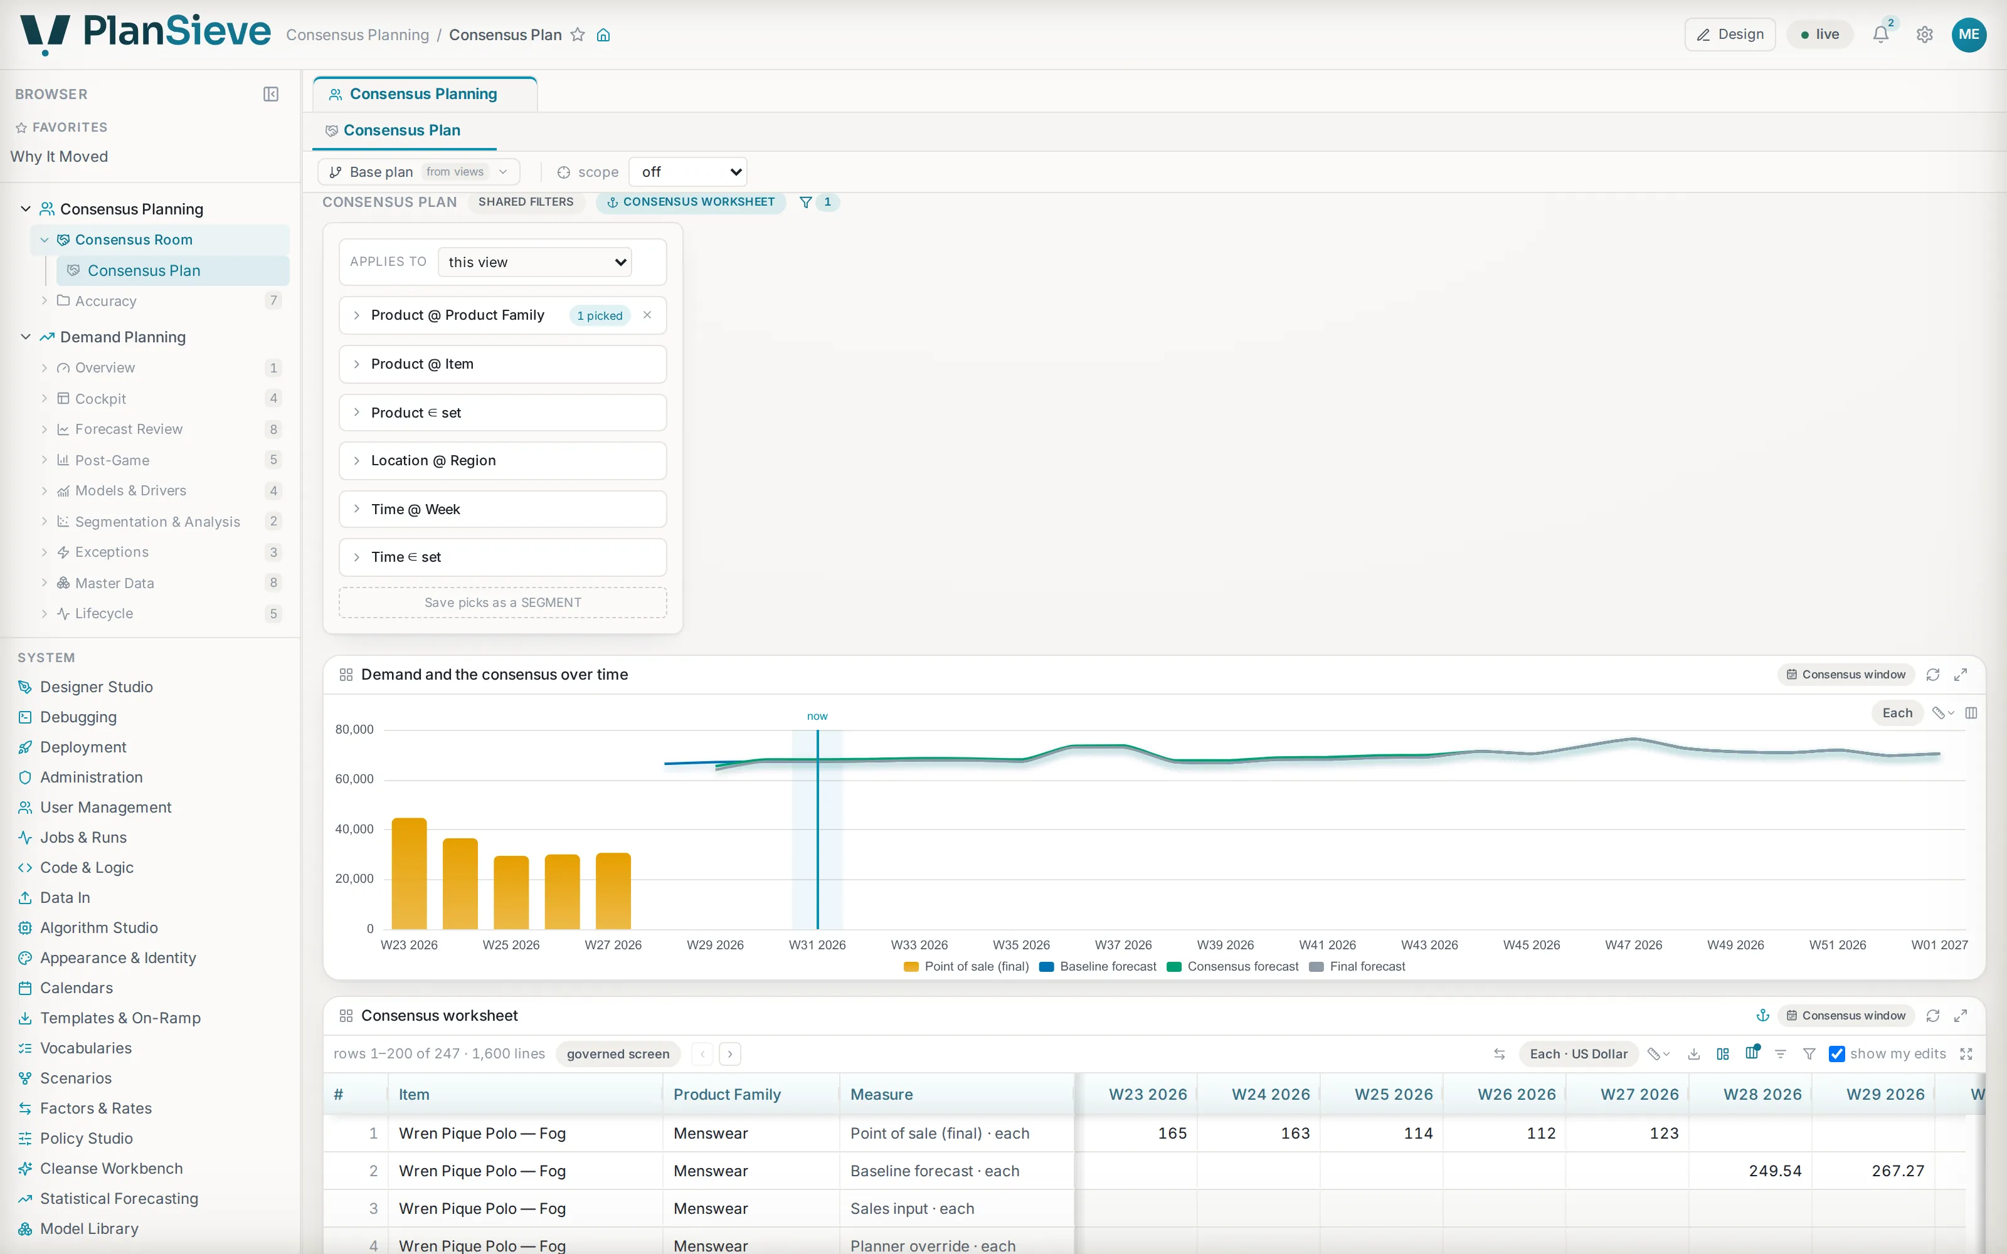Toggle Baseline forecast legend series
The height and width of the screenshot is (1254, 2007).
[1097, 967]
